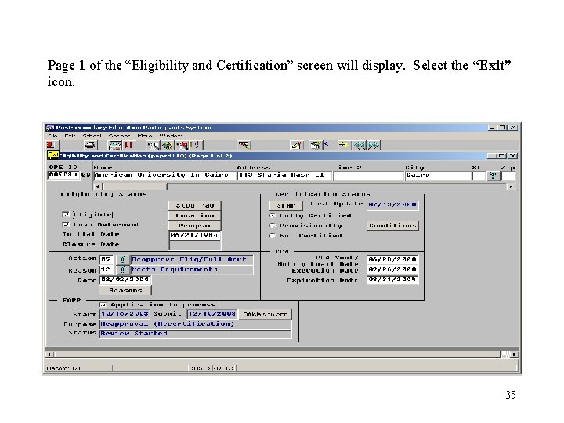Click the Reason code field showing 12
Image resolution: width=564 pixels, height=423 pixels.
click(x=107, y=269)
